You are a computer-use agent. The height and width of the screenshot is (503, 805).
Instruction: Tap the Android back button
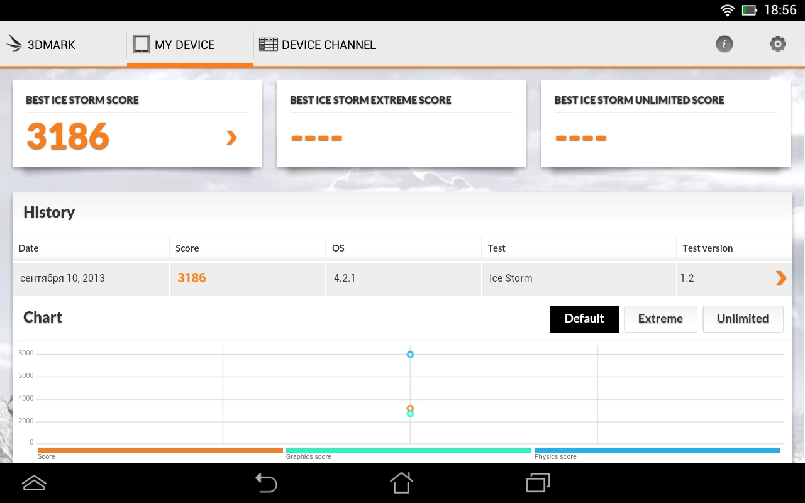coord(266,483)
